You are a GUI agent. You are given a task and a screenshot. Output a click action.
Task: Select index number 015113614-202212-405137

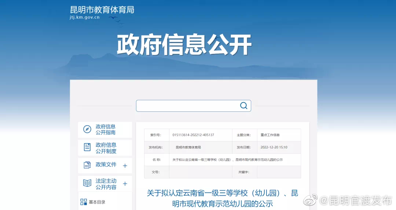tap(193, 135)
